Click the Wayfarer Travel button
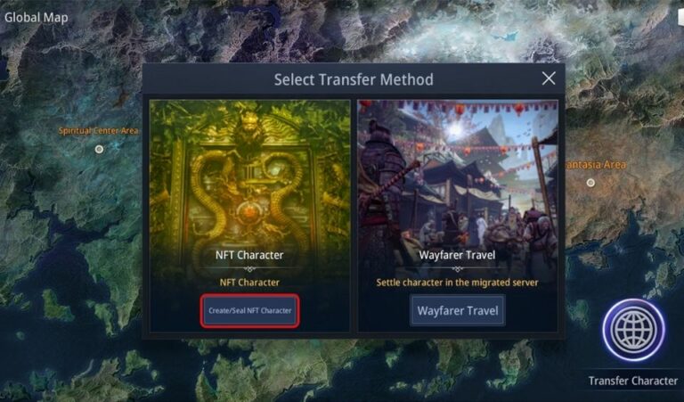684x402 pixels. click(458, 311)
